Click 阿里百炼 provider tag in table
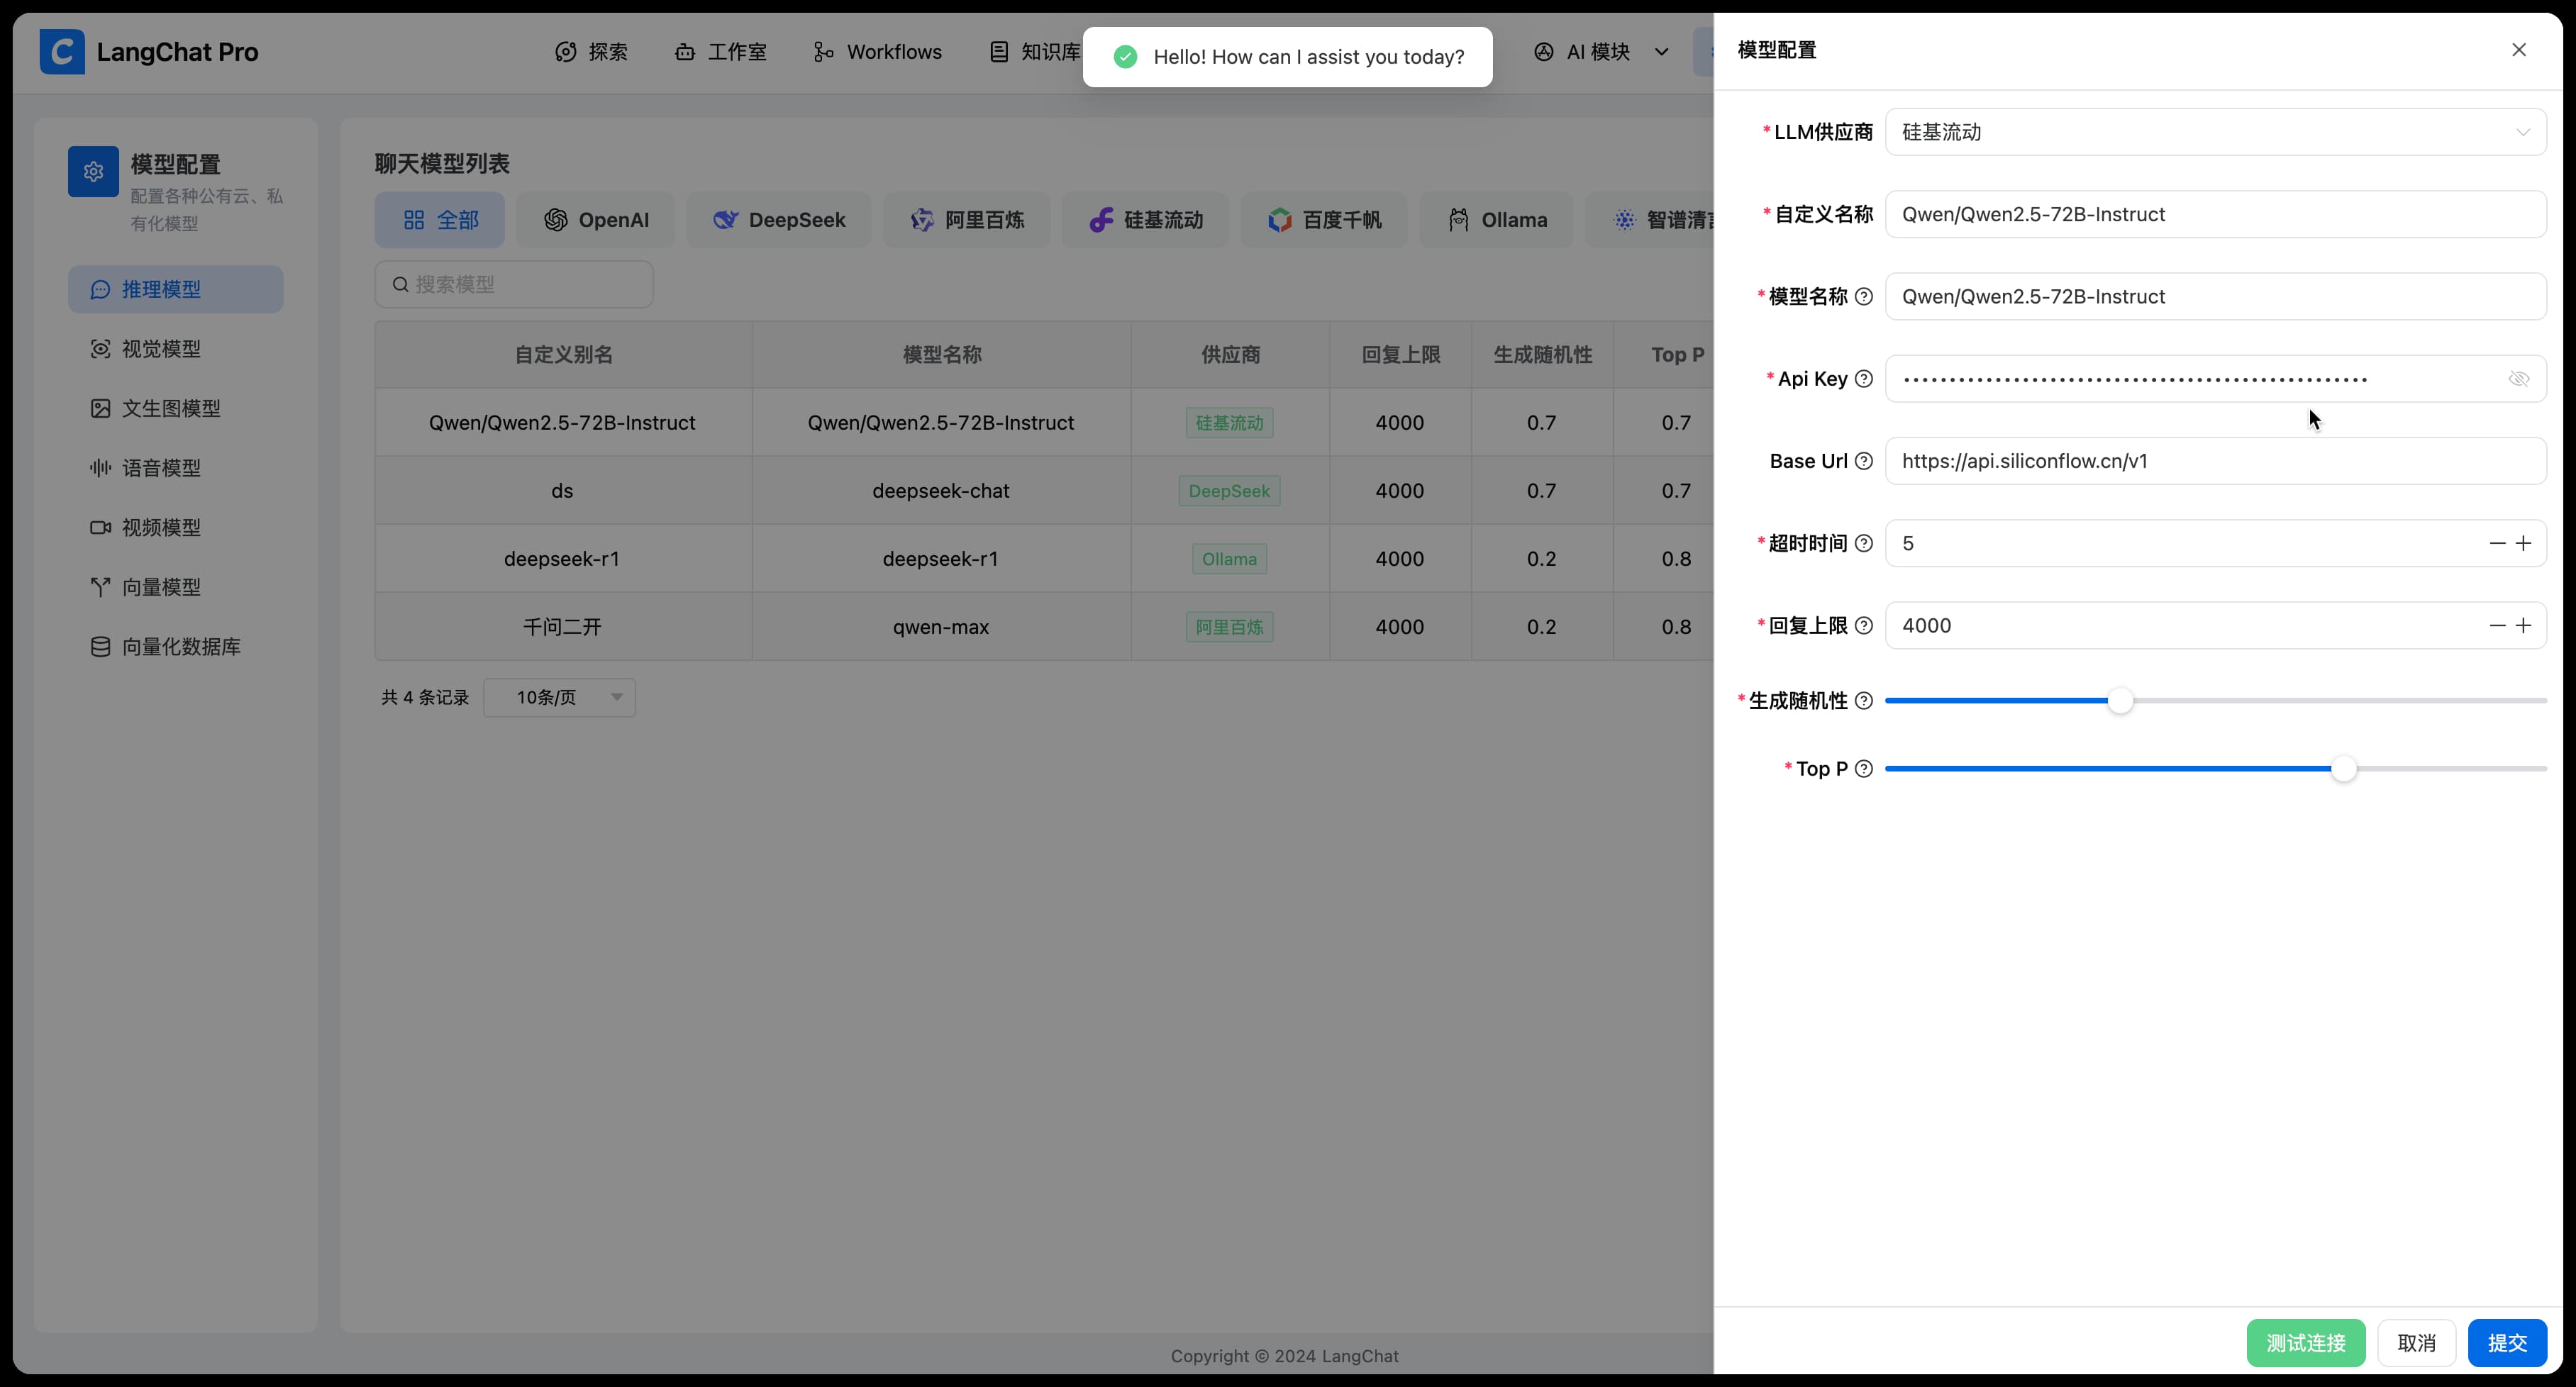Image resolution: width=2576 pixels, height=1387 pixels. click(1229, 627)
